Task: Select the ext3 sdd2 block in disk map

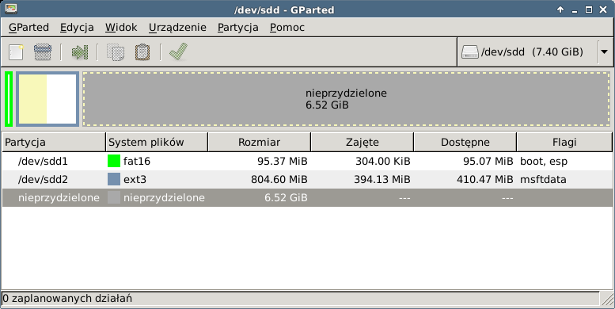Action: coord(47,99)
